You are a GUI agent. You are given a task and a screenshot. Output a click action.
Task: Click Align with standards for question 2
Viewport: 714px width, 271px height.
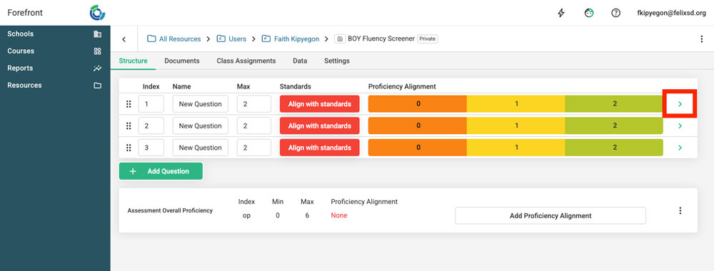coord(320,126)
